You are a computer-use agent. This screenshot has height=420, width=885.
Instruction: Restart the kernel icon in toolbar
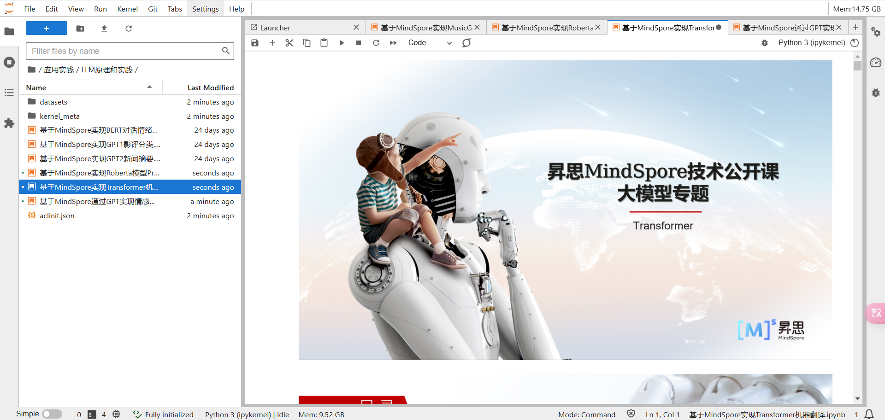pyautogui.click(x=376, y=43)
